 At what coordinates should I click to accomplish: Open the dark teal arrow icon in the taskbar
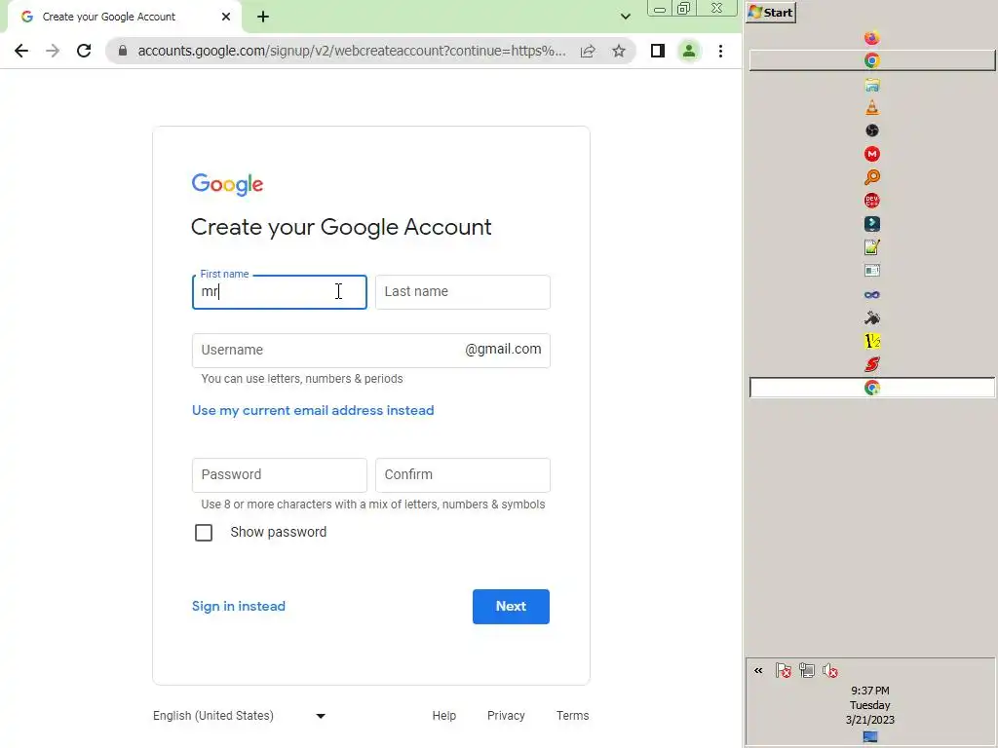pyautogui.click(x=872, y=224)
